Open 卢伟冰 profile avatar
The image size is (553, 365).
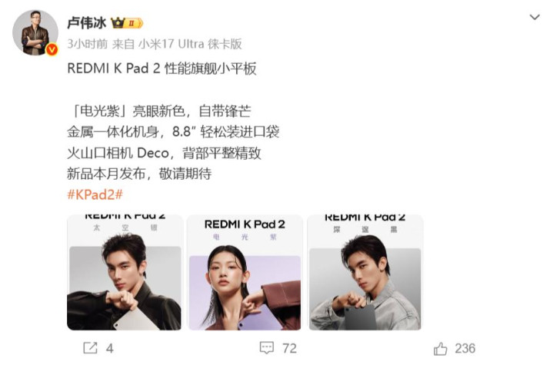pos(35,32)
